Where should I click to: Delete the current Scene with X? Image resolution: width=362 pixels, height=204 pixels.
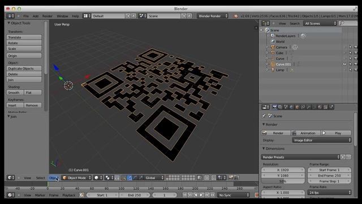[x=189, y=16]
